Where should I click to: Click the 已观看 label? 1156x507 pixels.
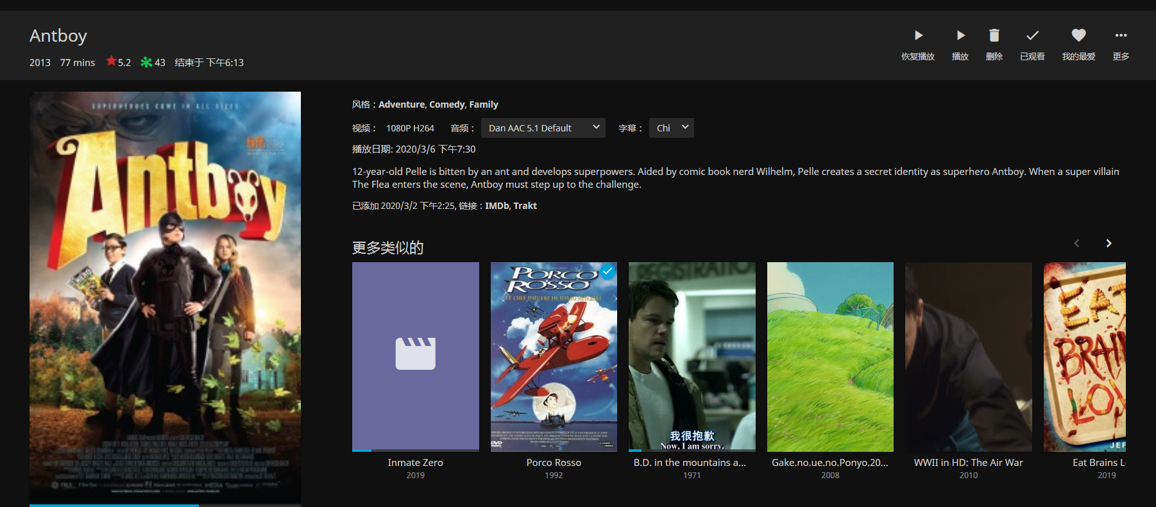(1032, 56)
